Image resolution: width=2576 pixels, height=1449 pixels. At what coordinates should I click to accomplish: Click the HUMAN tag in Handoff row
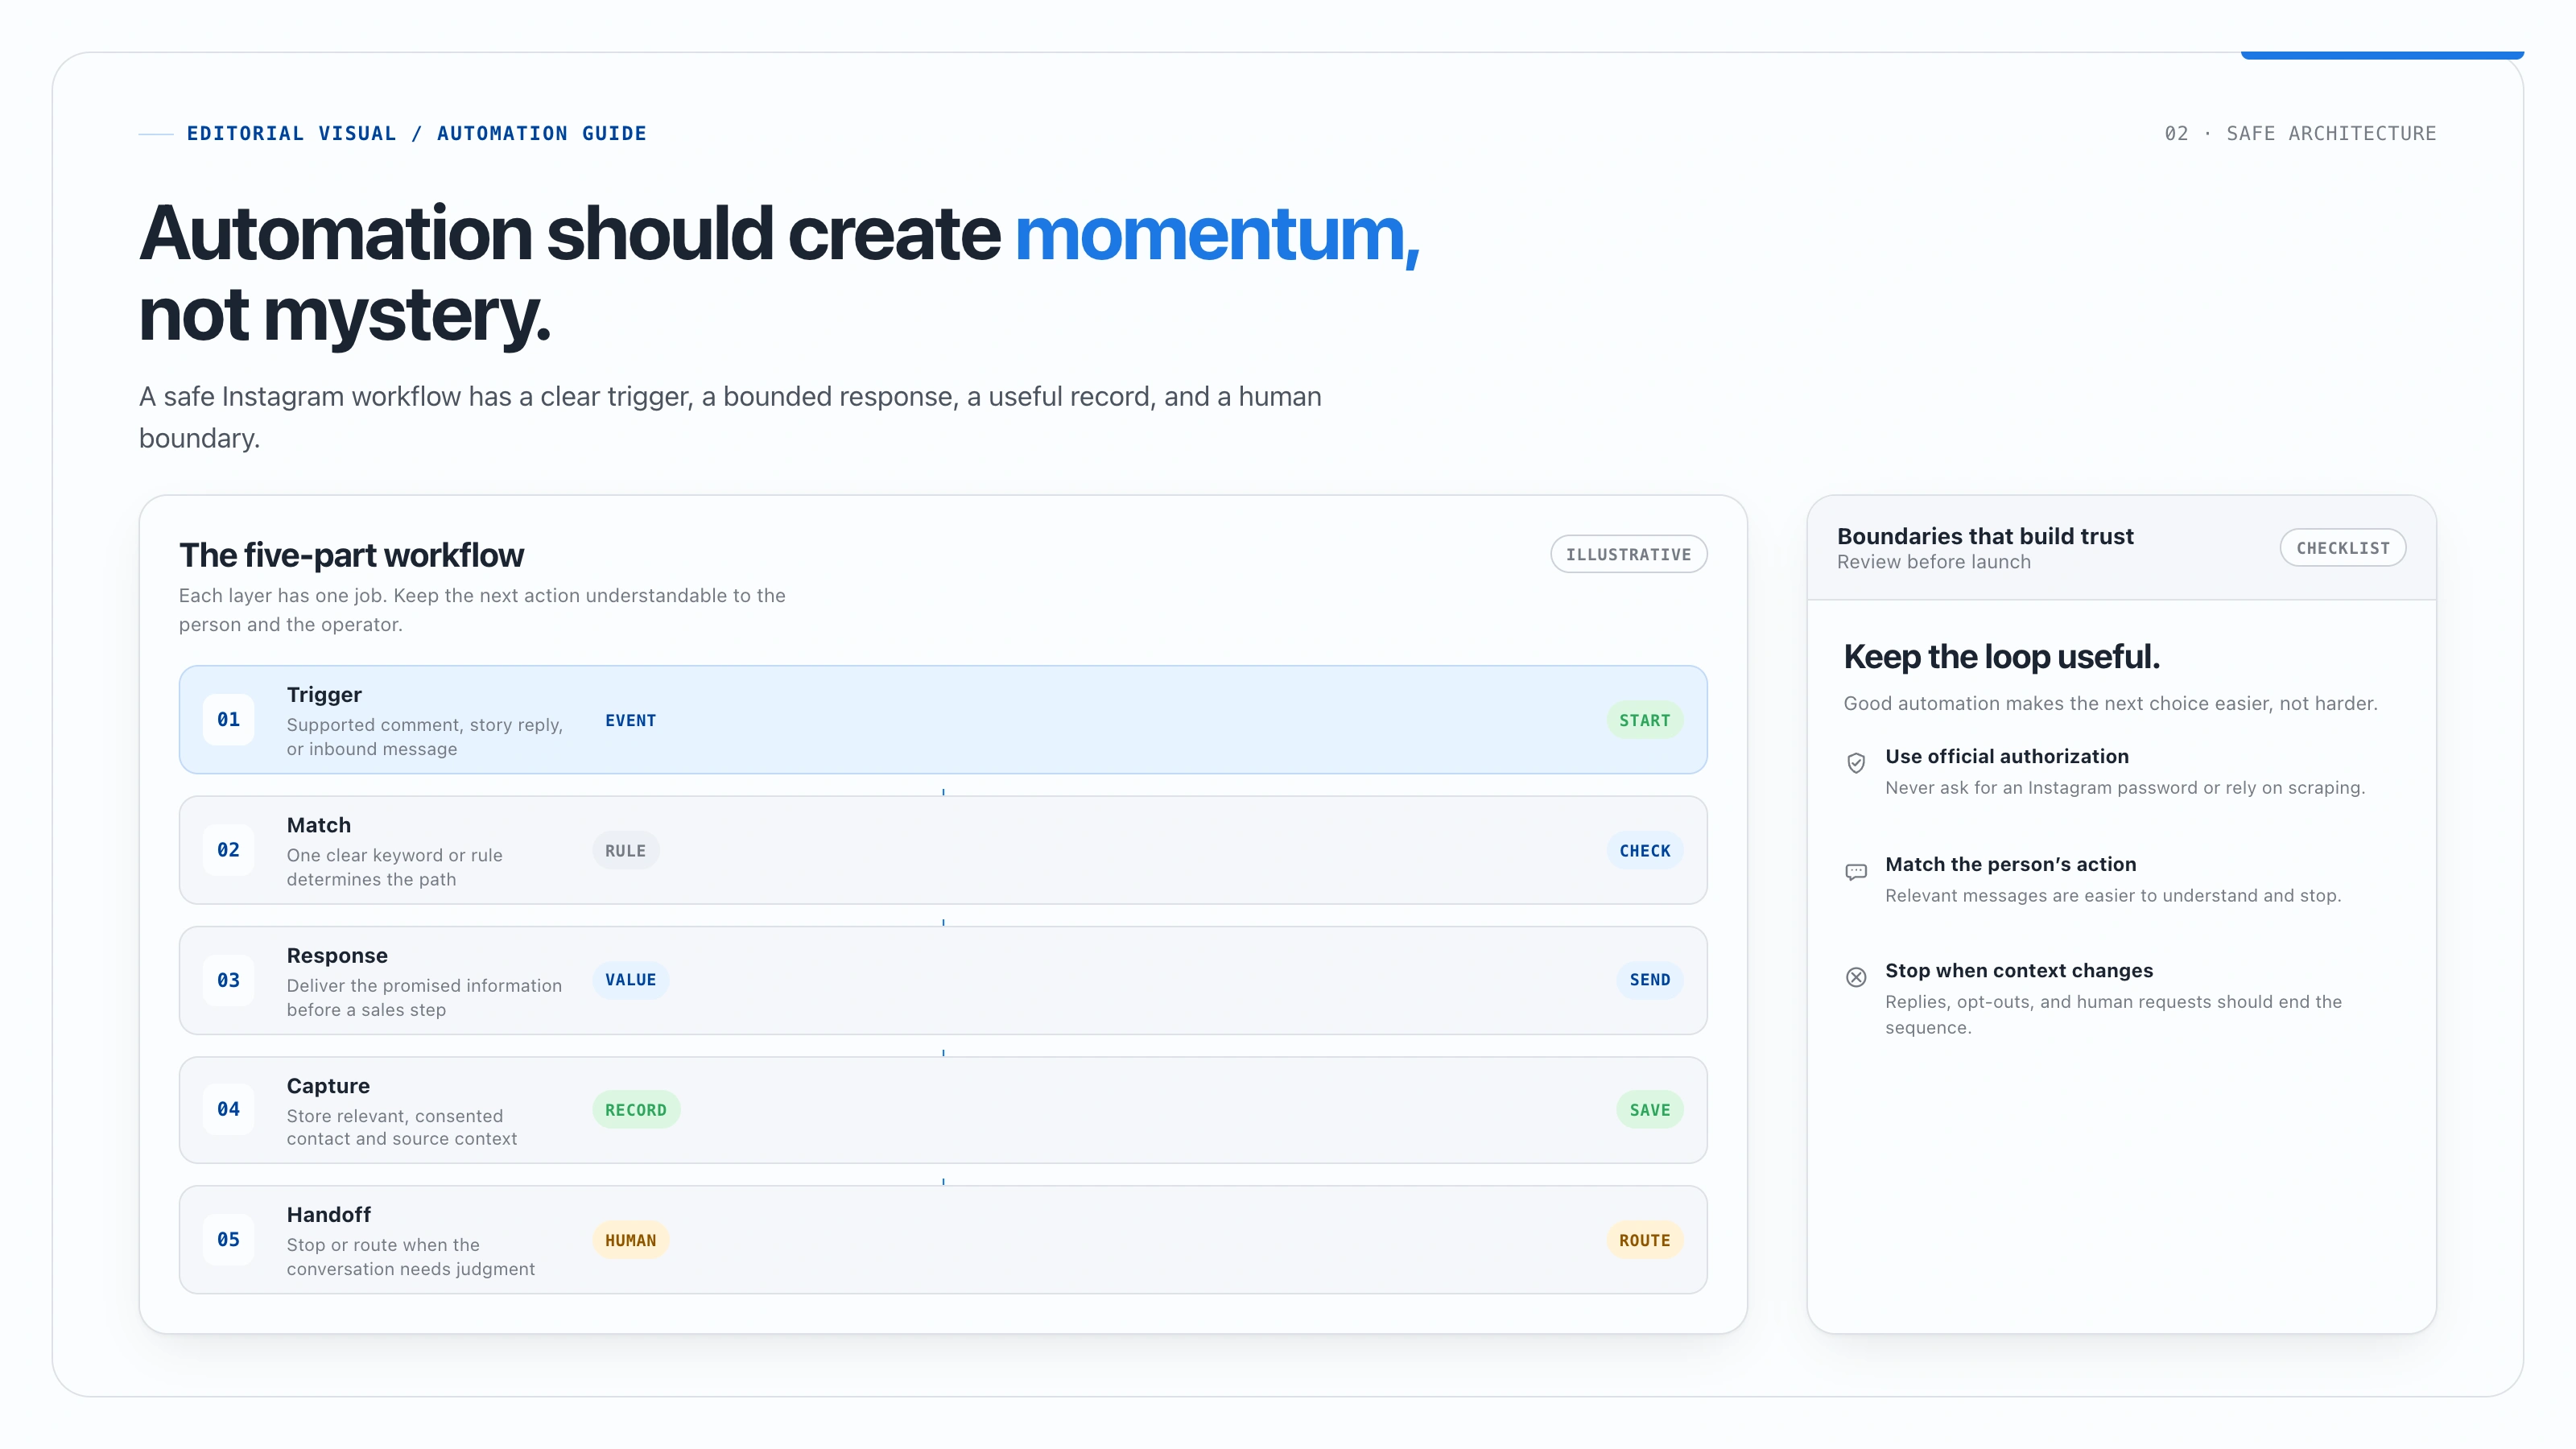coord(630,1240)
